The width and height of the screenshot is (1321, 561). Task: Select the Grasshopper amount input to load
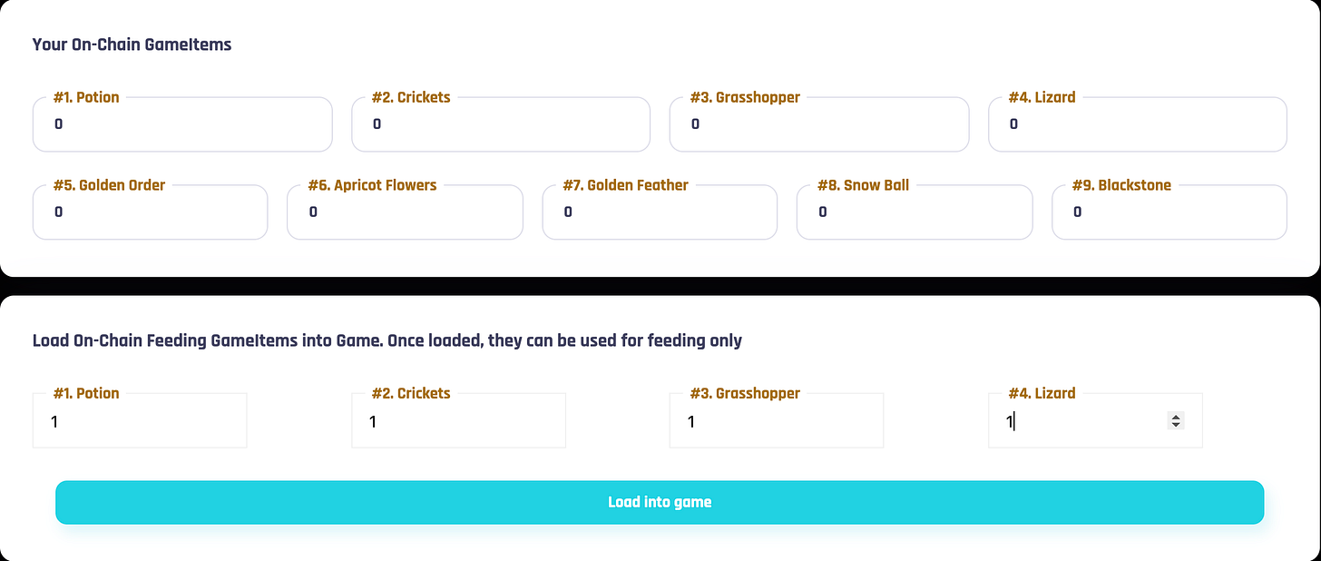[776, 422]
